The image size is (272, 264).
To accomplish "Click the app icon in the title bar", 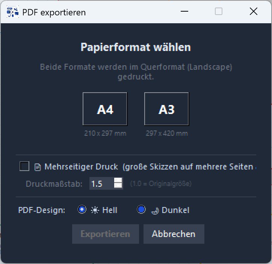I will pos(12,12).
